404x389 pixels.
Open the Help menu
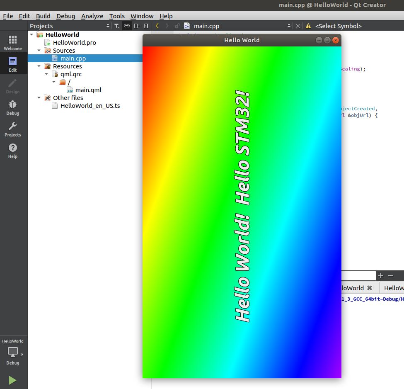coord(166,16)
